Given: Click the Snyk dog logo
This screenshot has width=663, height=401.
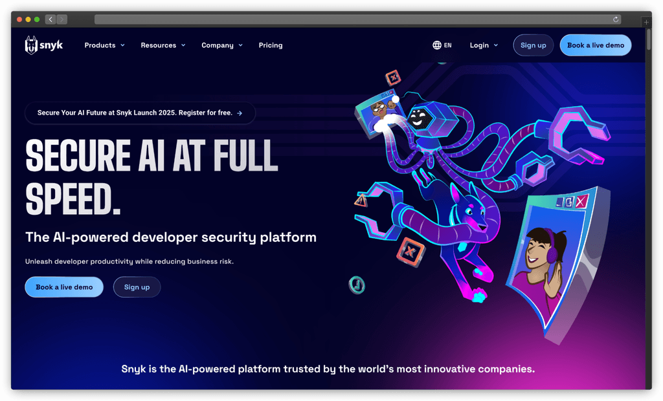Looking at the screenshot, I should tap(43, 45).
